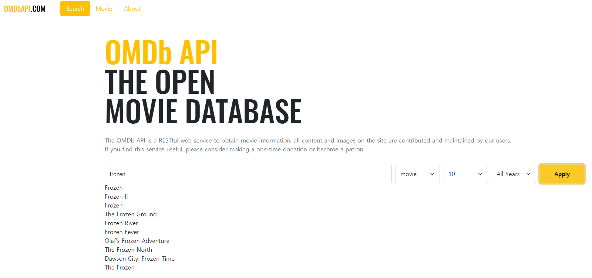This screenshot has width=592, height=278.
Task: Open the OMDbAPI.COM logo link
Action: pos(25,9)
